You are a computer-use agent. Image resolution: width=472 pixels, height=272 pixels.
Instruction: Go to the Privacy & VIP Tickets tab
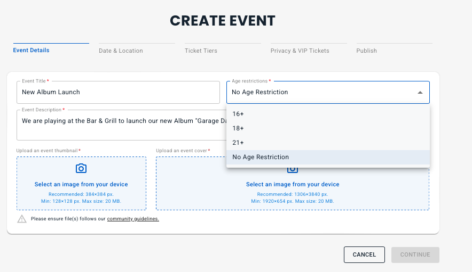click(x=300, y=51)
